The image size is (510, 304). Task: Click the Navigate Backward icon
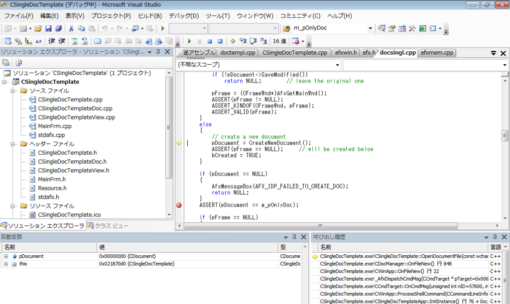point(135,28)
